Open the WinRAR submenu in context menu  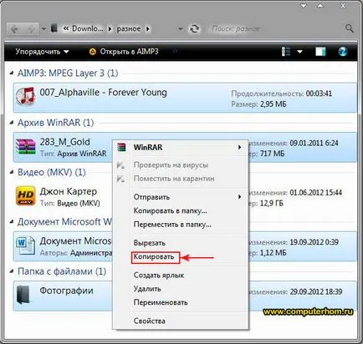click(x=180, y=147)
